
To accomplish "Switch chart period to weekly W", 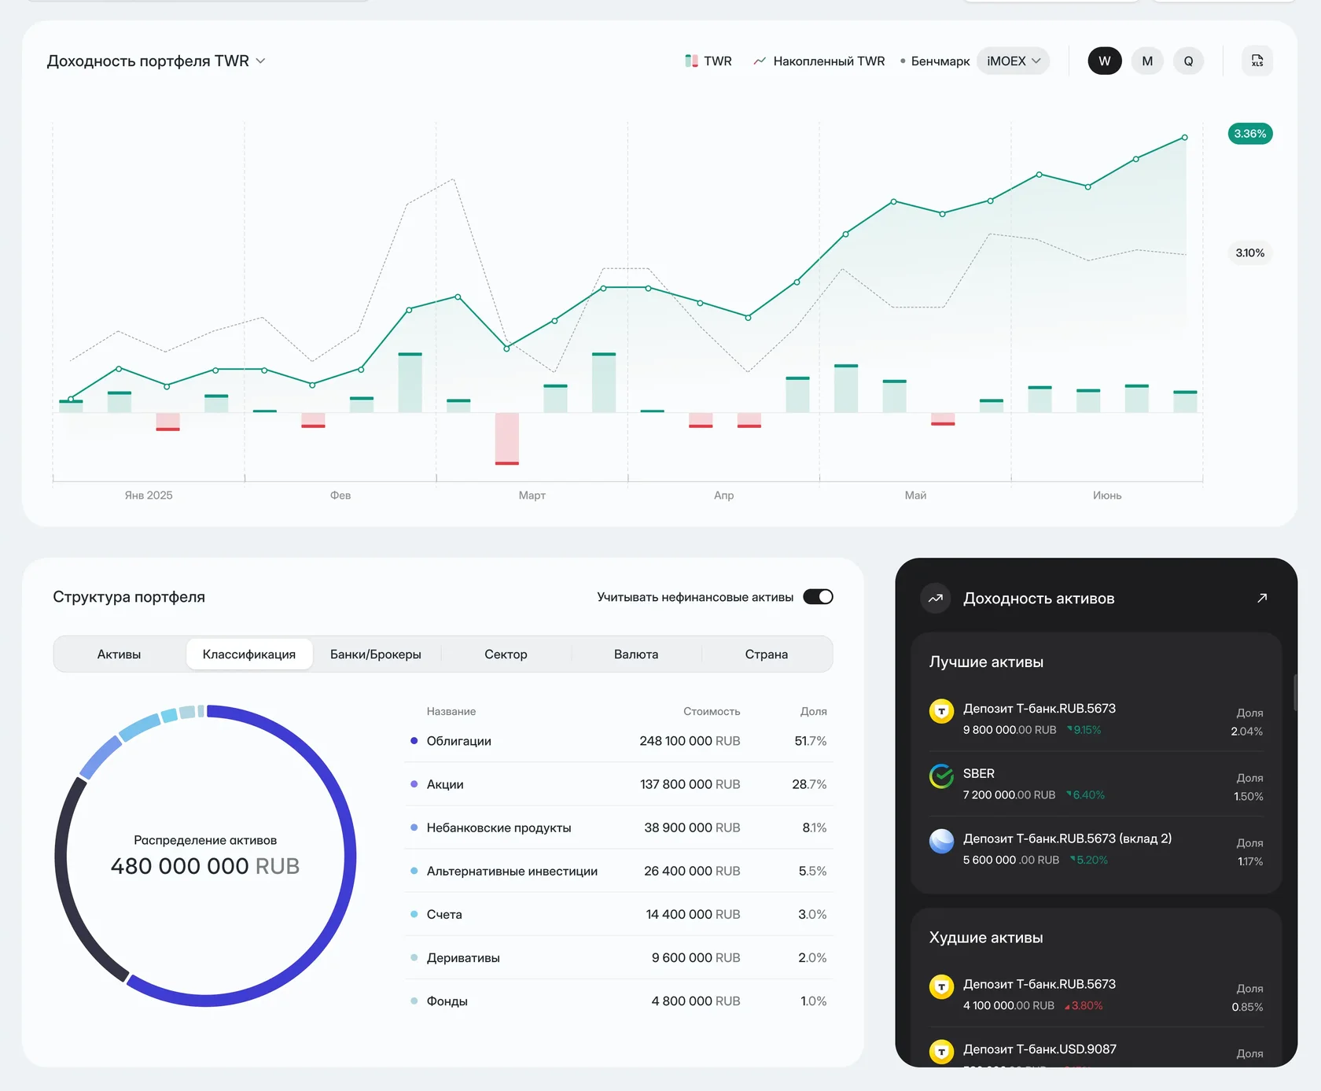I will 1105,61.
